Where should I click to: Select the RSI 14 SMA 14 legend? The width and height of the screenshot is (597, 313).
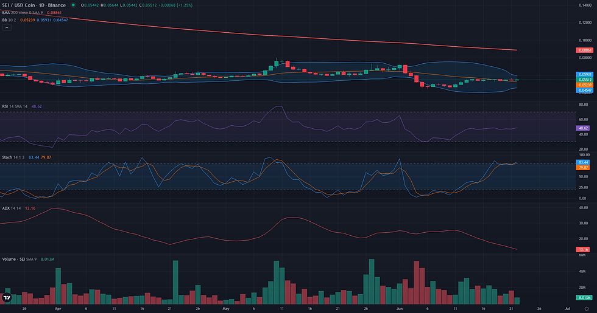(15, 106)
